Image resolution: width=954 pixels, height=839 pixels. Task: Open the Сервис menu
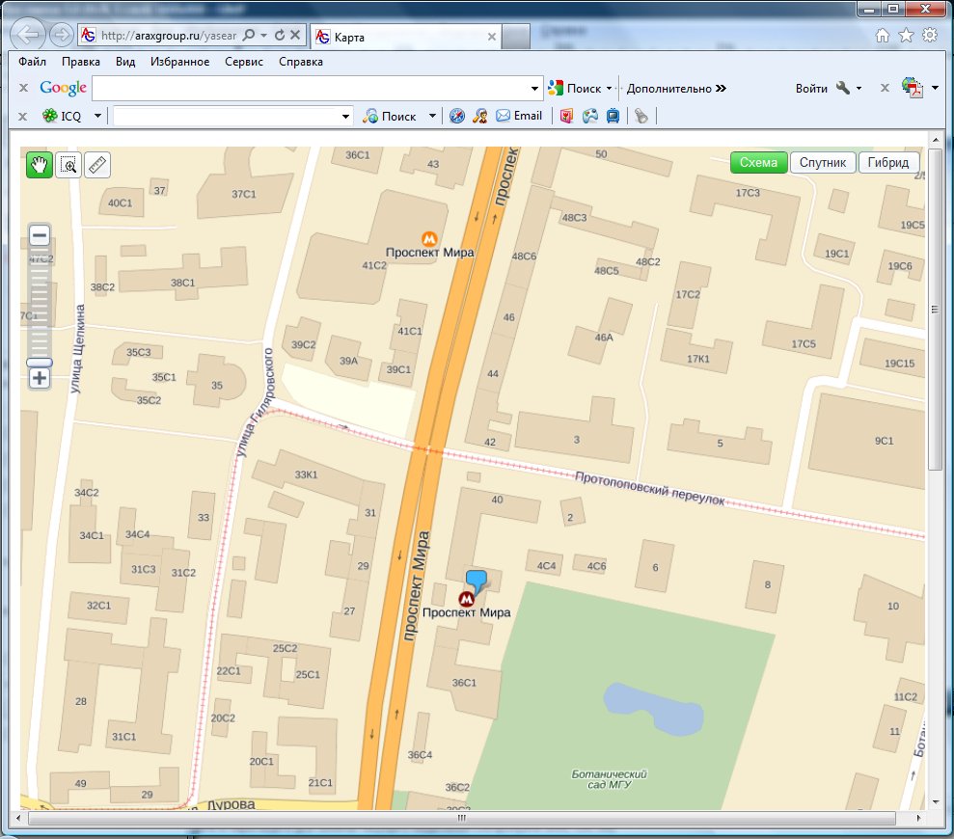pos(244,62)
